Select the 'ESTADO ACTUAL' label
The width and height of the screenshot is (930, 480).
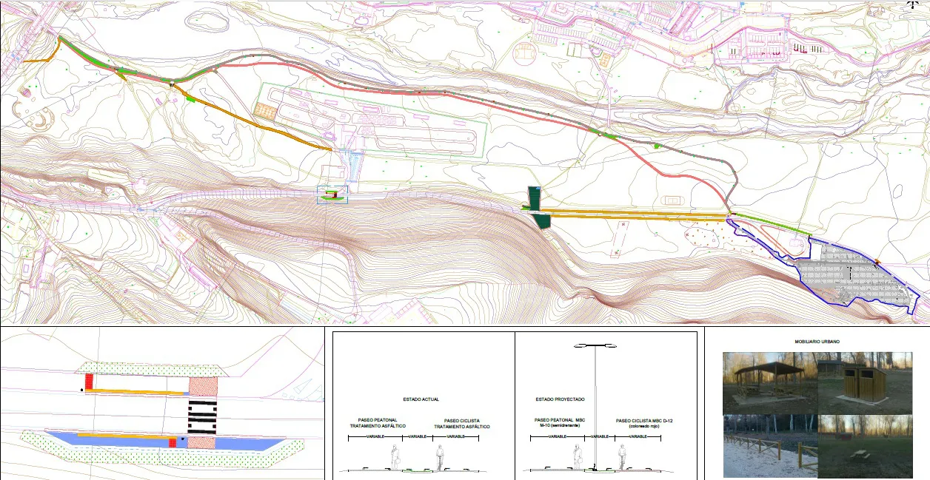421,399
